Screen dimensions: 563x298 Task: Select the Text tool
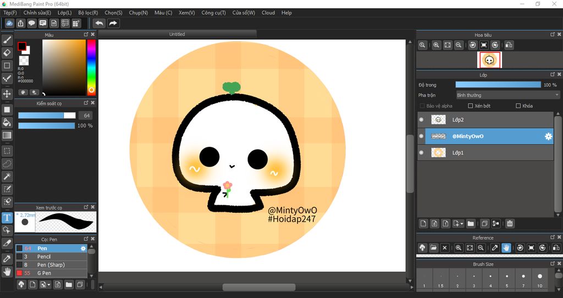[x=7, y=218]
